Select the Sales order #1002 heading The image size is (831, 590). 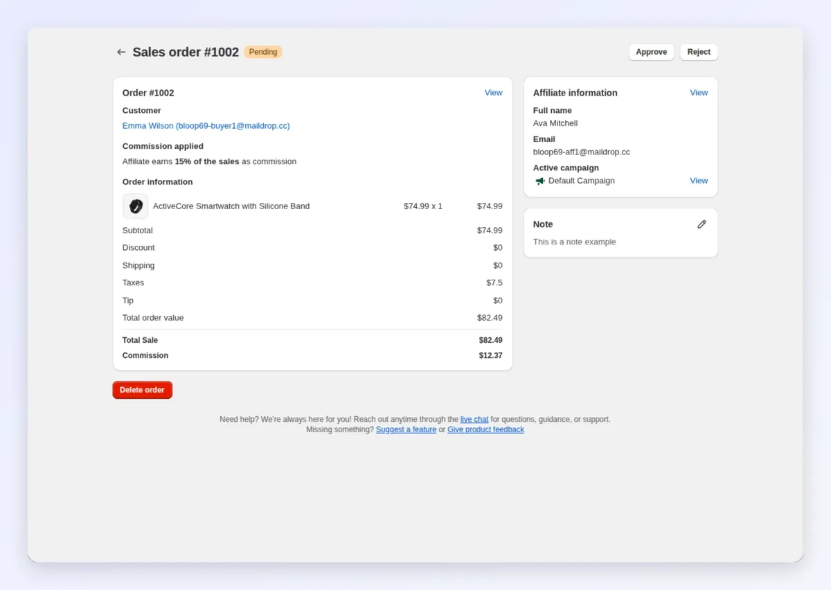(x=186, y=52)
